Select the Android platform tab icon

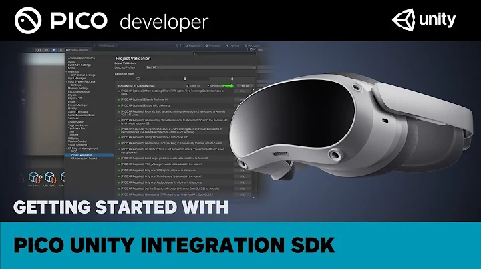tap(232, 79)
